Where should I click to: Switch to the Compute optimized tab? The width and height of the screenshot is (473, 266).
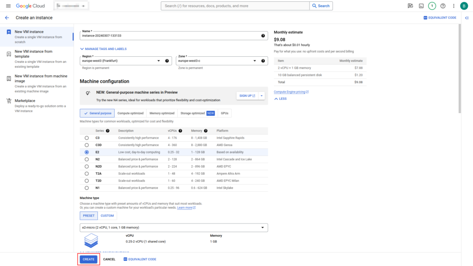pos(130,113)
